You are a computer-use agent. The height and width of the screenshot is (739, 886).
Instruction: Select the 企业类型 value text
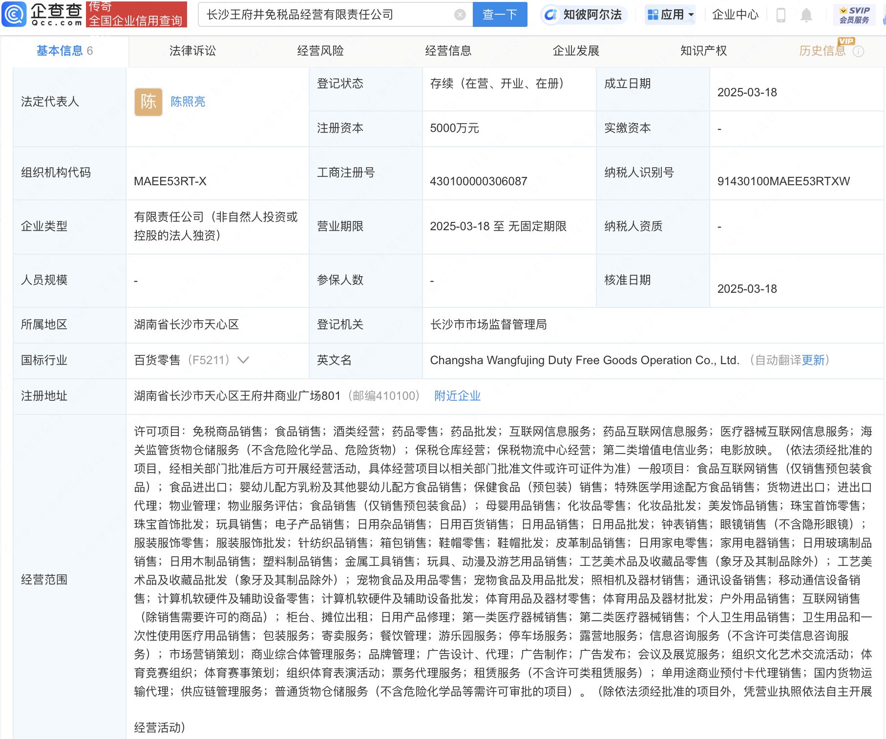(x=216, y=226)
